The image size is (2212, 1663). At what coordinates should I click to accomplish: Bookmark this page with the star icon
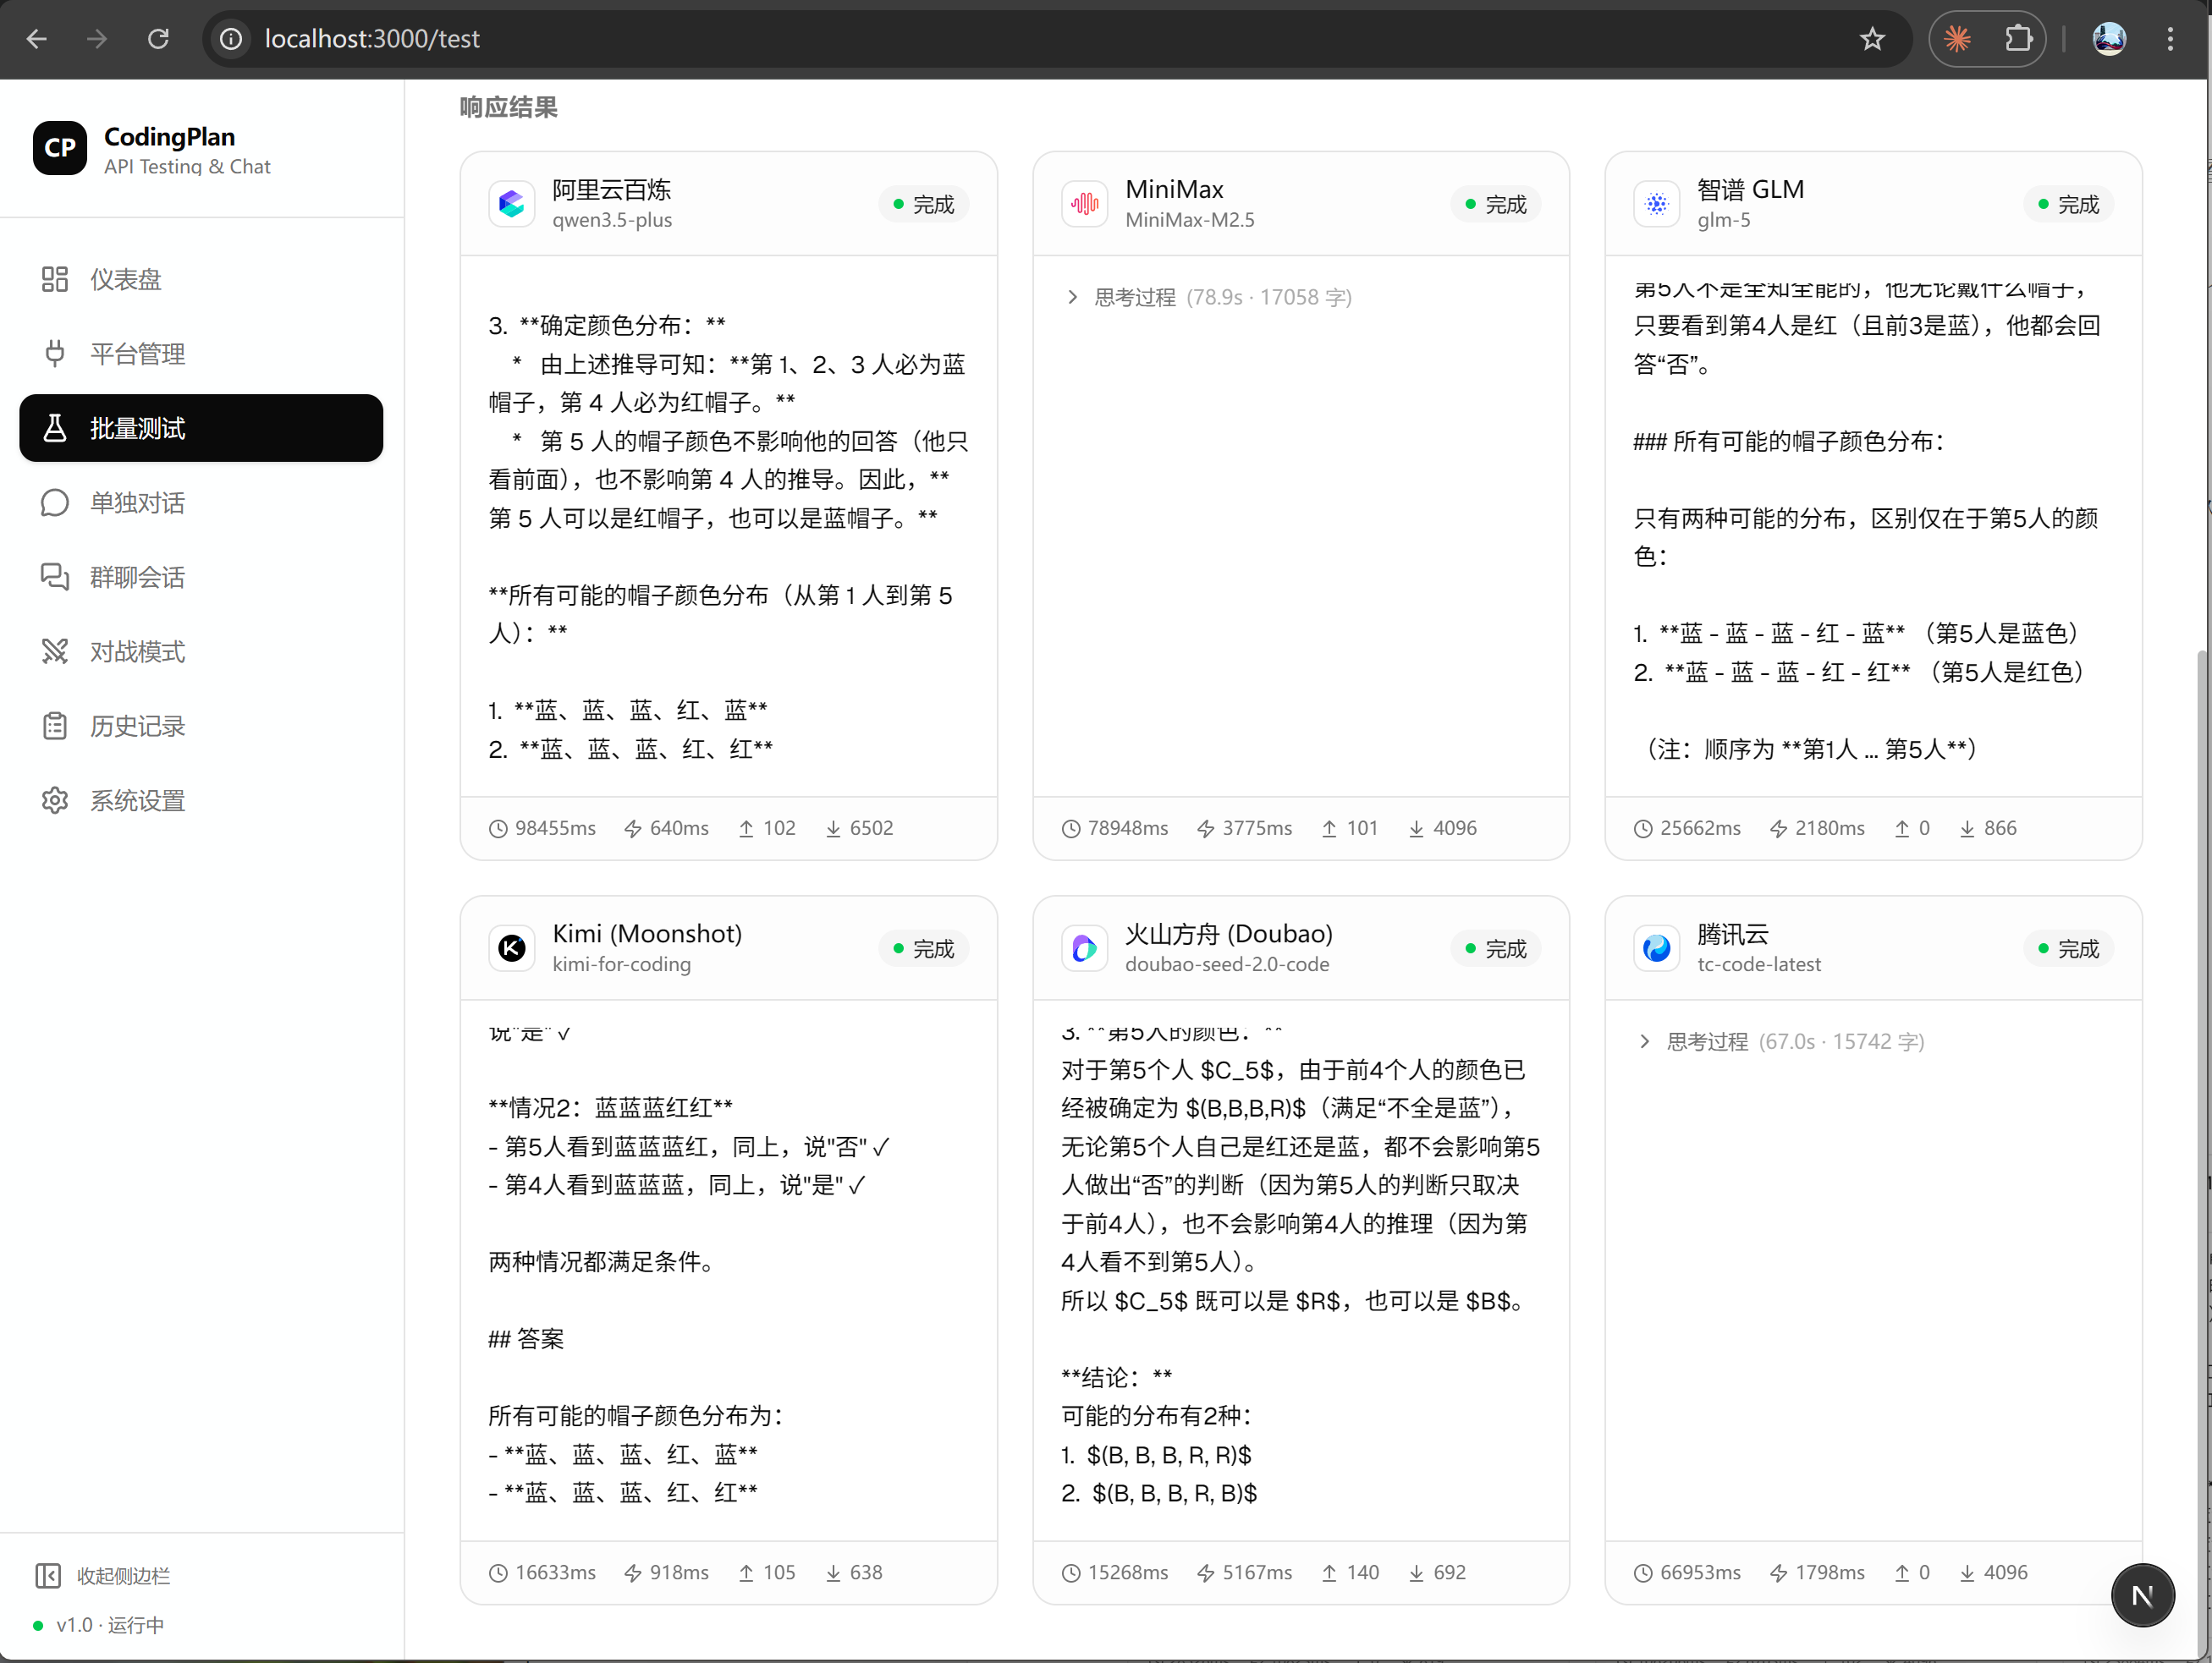1872,39
